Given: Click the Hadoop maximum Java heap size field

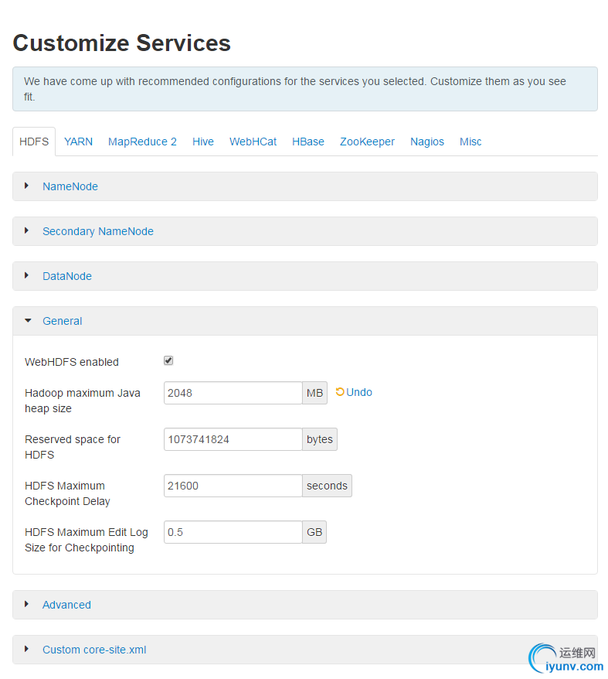Looking at the screenshot, I should (x=233, y=393).
